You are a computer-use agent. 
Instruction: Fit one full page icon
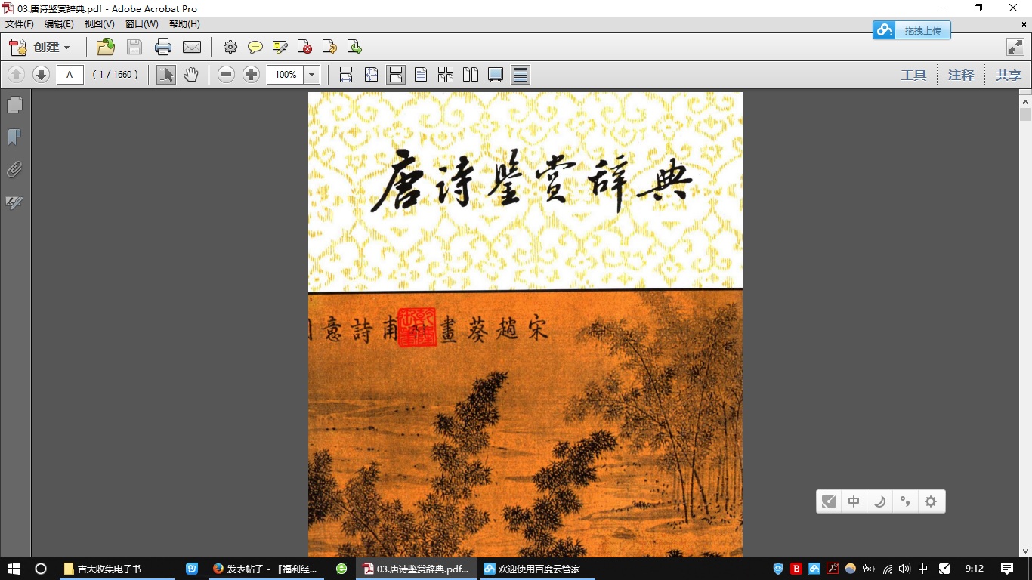[371, 75]
